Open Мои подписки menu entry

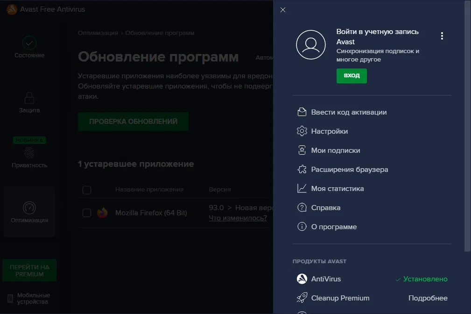coord(336,150)
